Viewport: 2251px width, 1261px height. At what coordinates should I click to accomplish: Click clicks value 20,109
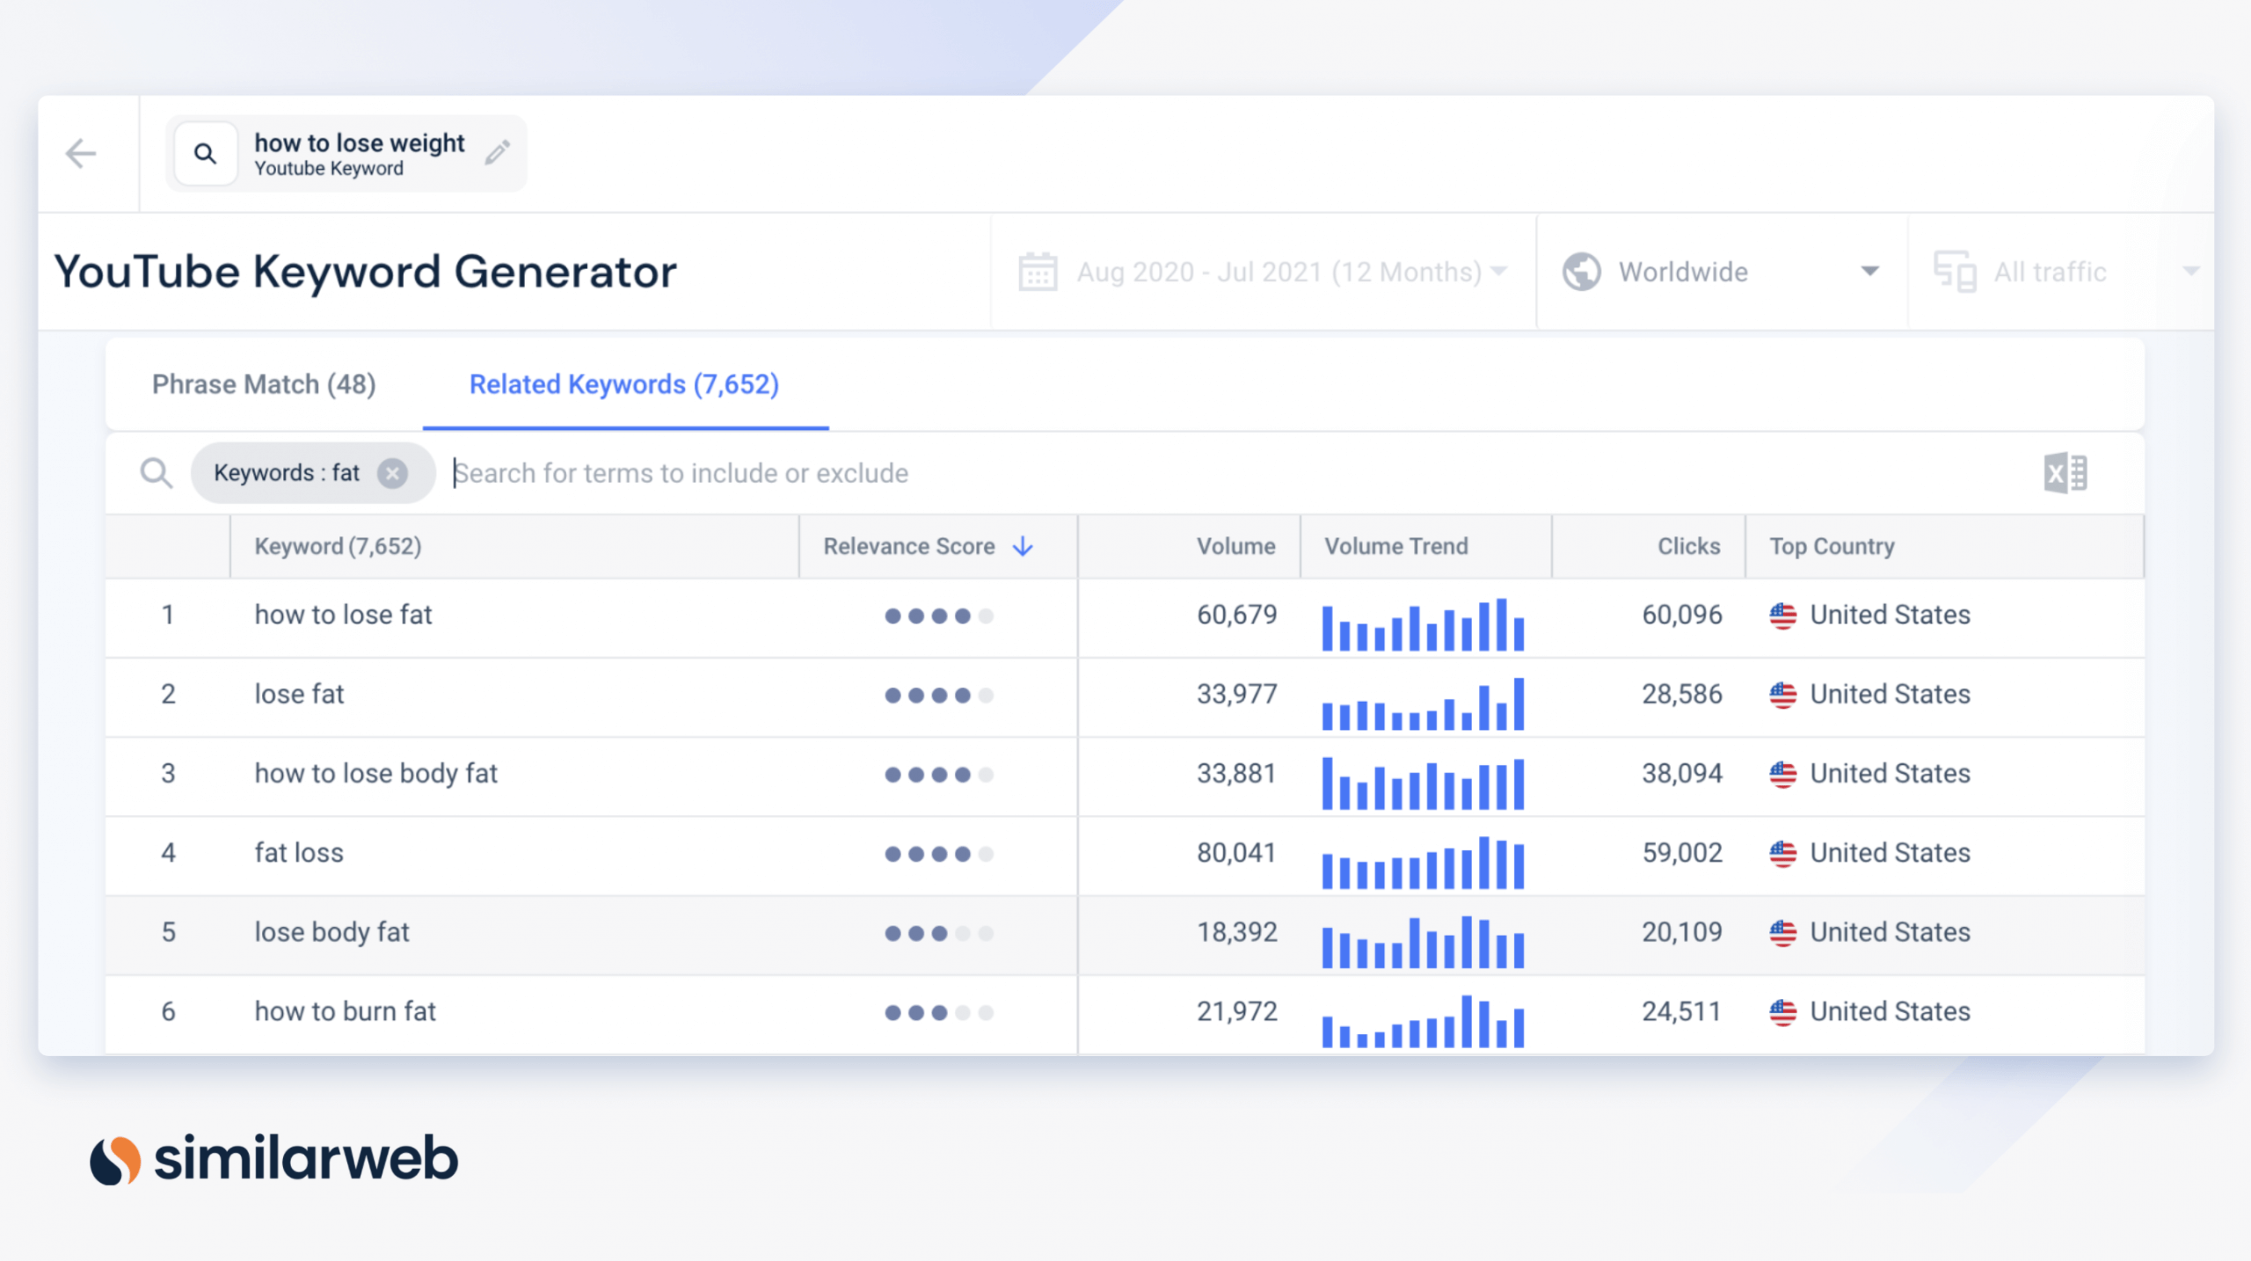pos(1682,932)
